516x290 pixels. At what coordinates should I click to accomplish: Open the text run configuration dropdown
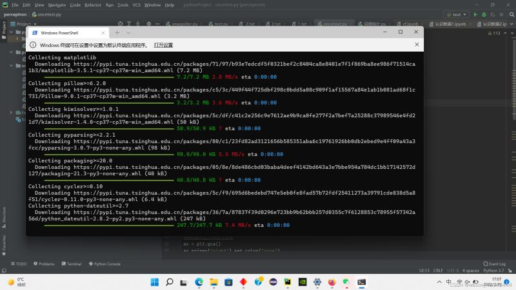(x=457, y=14)
